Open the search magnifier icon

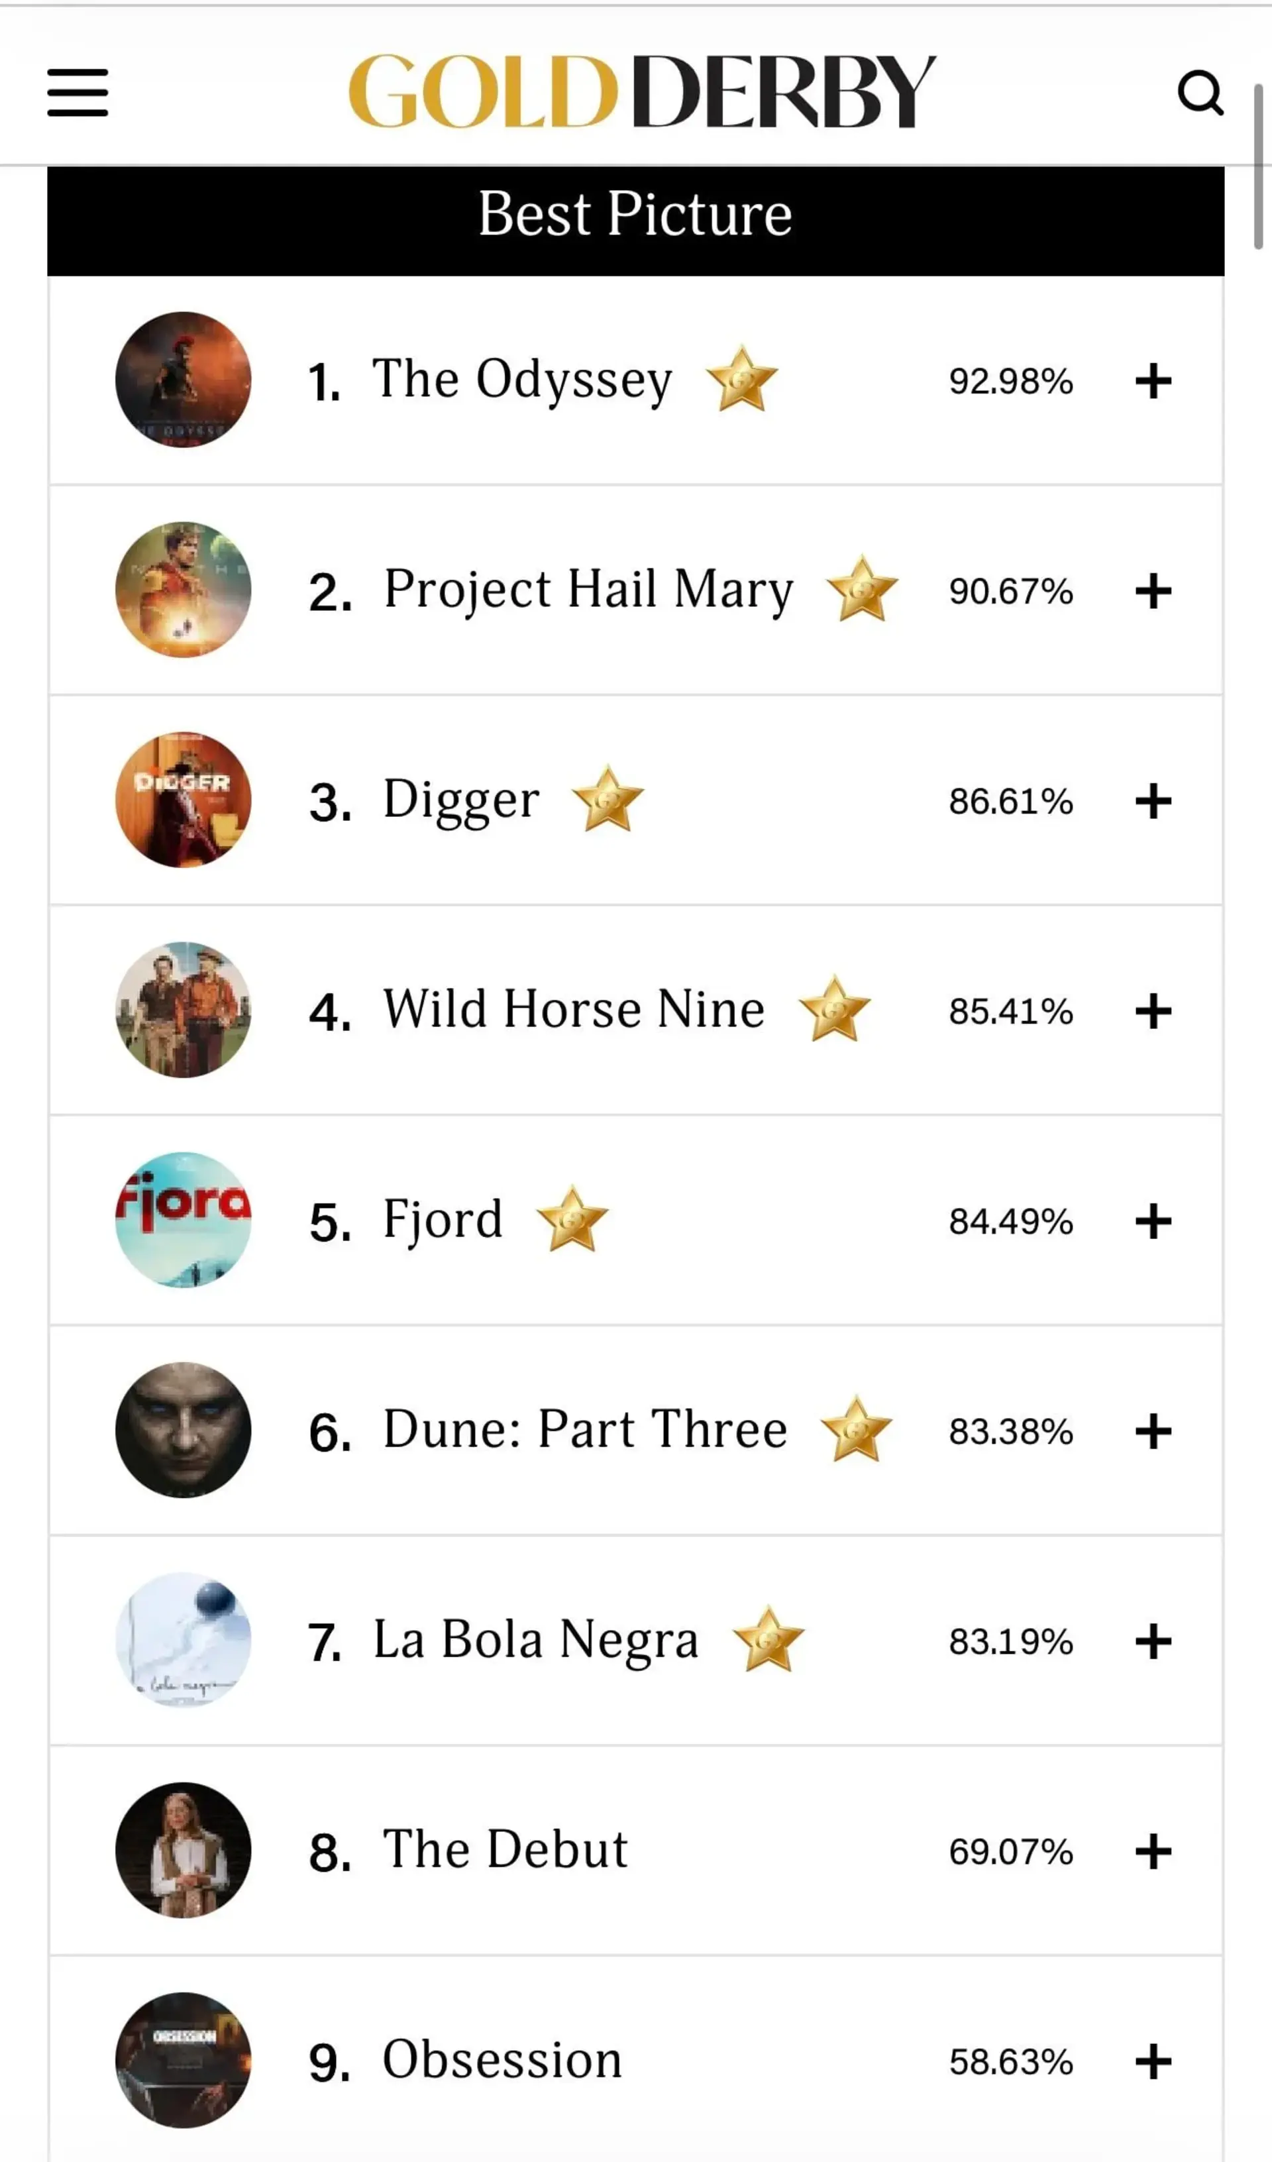click(1200, 92)
